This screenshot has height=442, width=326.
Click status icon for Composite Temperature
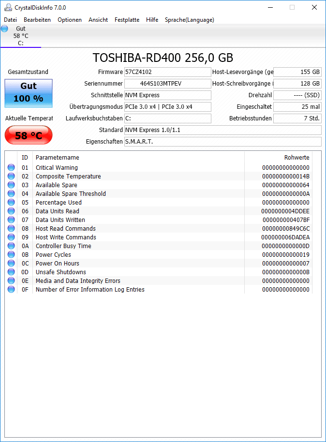[11, 176]
